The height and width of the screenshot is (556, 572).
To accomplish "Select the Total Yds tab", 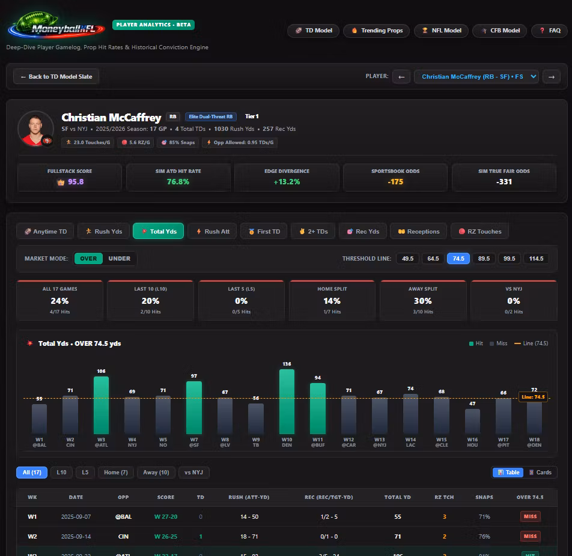I will pyautogui.click(x=159, y=232).
